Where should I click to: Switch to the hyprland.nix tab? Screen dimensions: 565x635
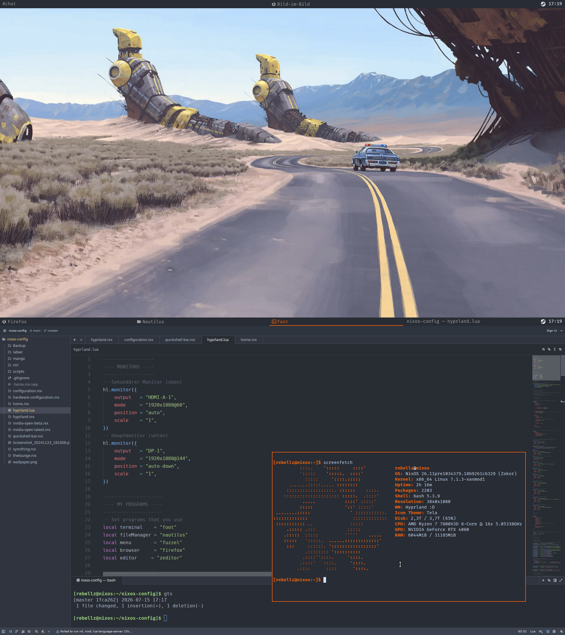tap(102, 340)
